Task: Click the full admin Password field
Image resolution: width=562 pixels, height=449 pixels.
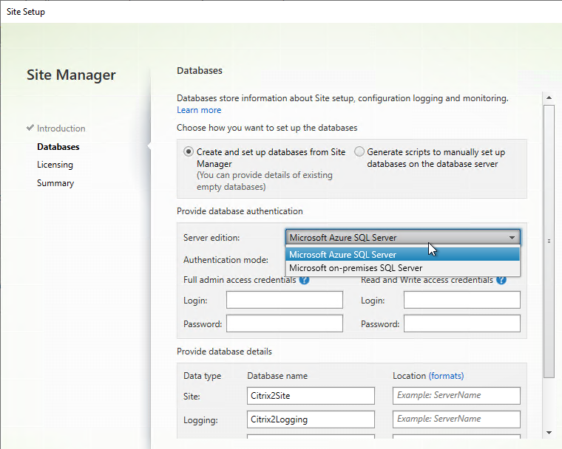Action: (x=285, y=323)
